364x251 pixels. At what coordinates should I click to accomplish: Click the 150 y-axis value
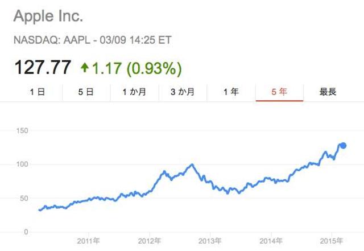(x=21, y=132)
